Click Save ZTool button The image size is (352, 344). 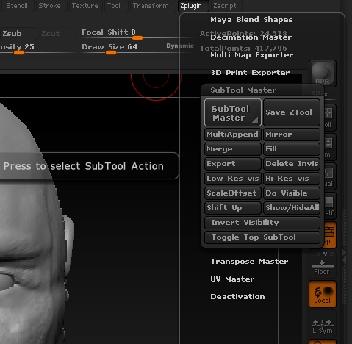tap(292, 112)
